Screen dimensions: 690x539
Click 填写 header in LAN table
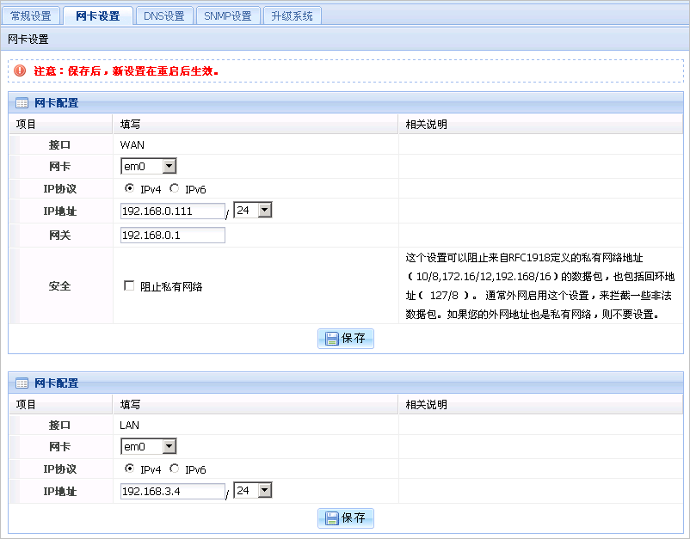click(130, 405)
